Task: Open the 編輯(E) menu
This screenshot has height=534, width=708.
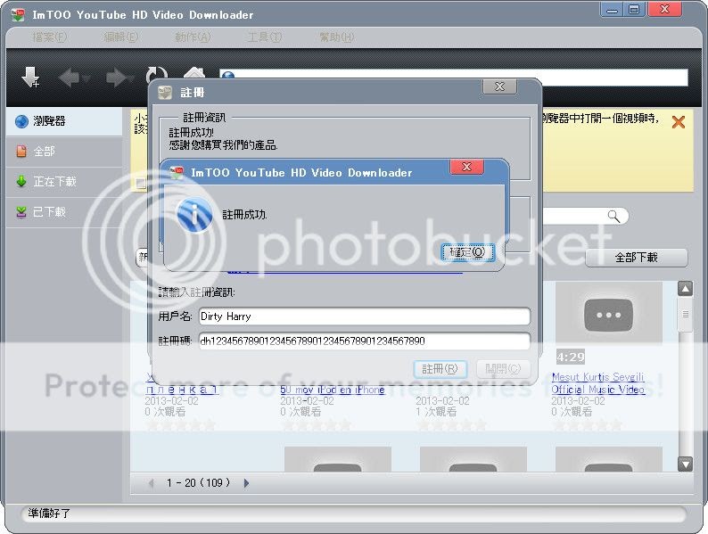Action: (121, 37)
